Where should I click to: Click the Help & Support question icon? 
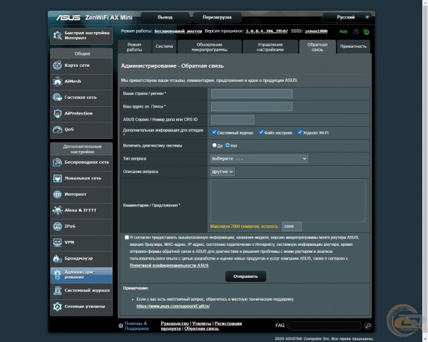(121, 326)
